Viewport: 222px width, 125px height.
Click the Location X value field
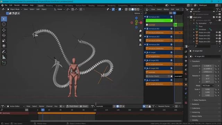pyautogui.click(x=208, y=66)
